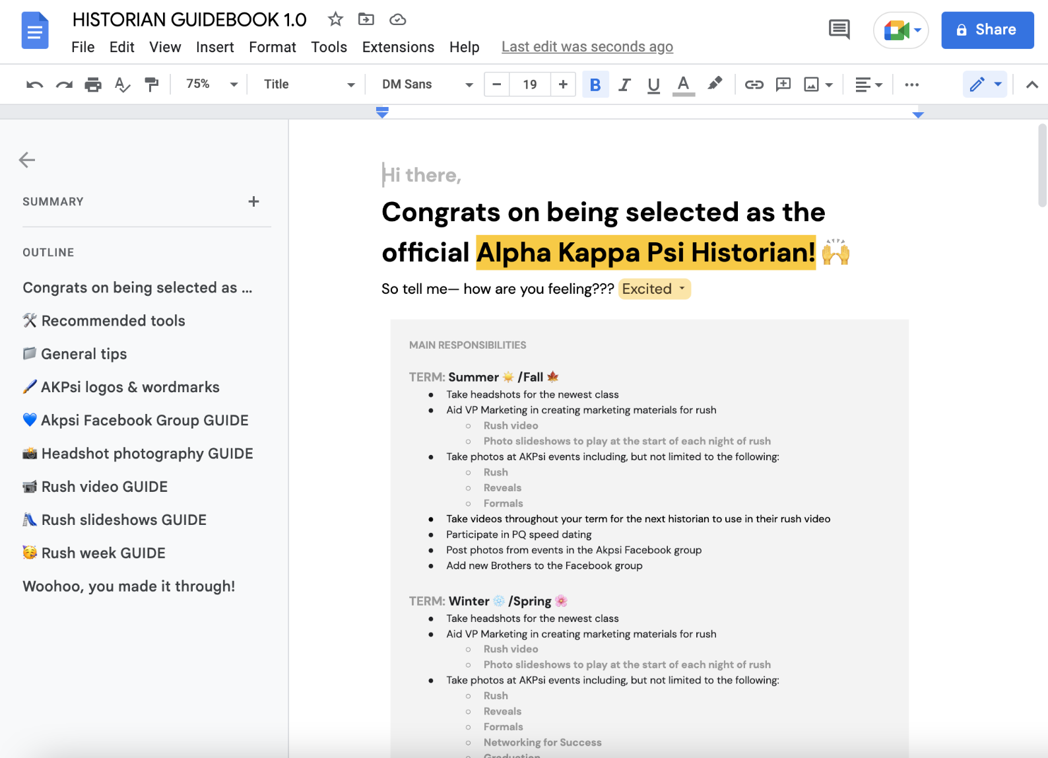Click the blue Share button
This screenshot has height=758, width=1048.
(x=987, y=30)
